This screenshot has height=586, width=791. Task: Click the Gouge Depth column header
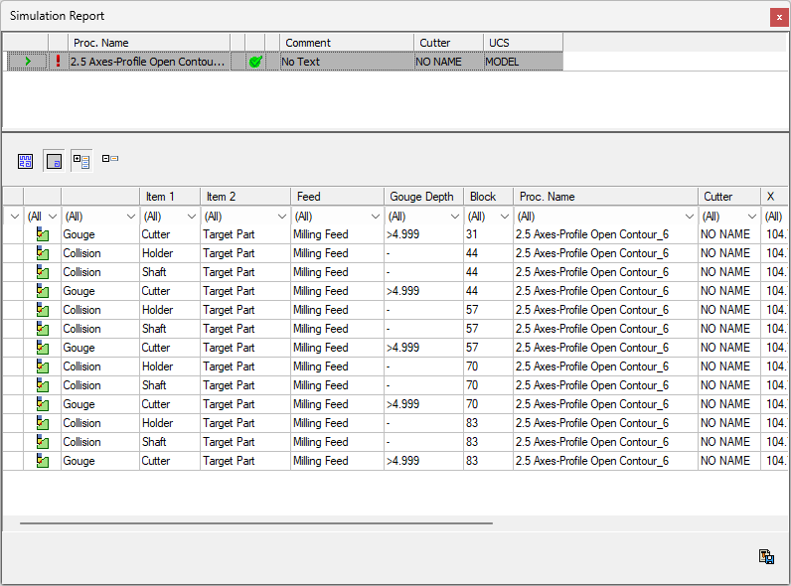(x=421, y=197)
